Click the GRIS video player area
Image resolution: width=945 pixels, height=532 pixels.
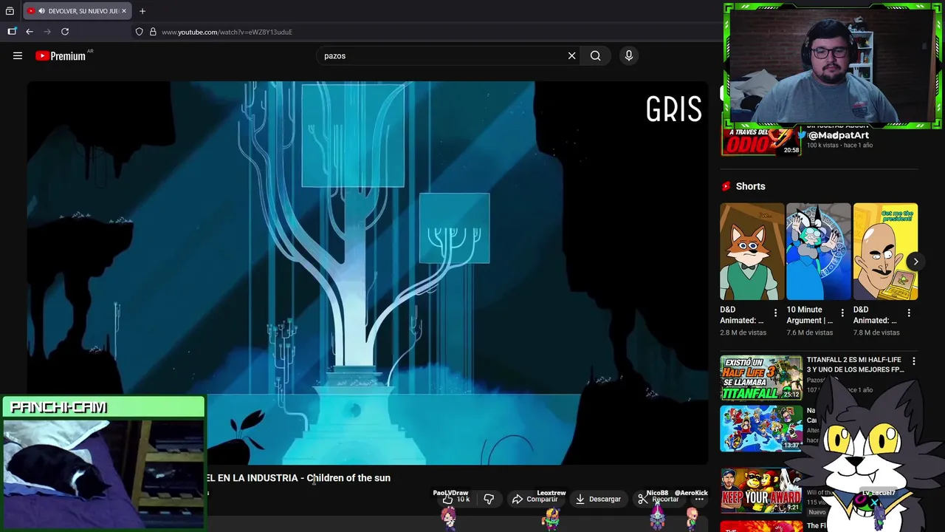pyautogui.click(x=368, y=273)
